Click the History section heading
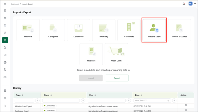Screen dimensions: 198x112 pyautogui.click(x=17, y=88)
